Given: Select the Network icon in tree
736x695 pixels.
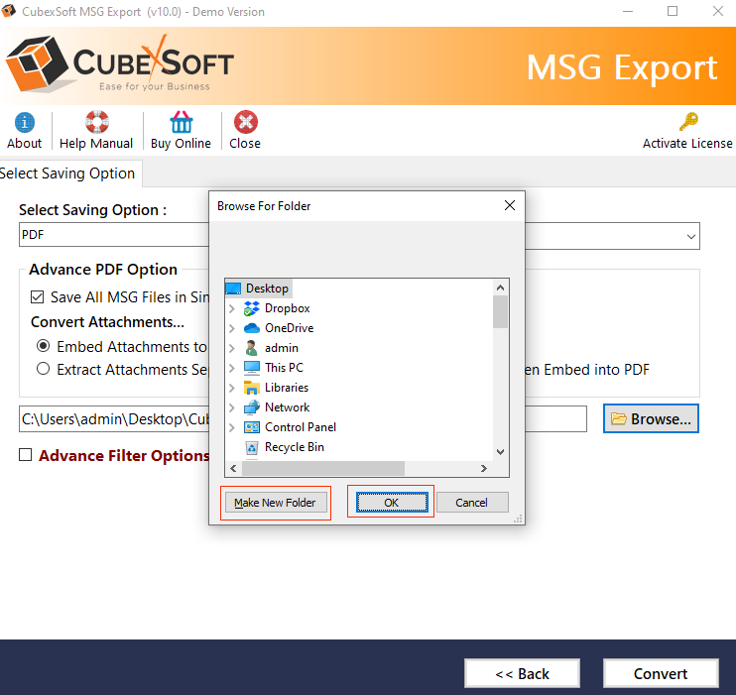Looking at the screenshot, I should [x=252, y=407].
